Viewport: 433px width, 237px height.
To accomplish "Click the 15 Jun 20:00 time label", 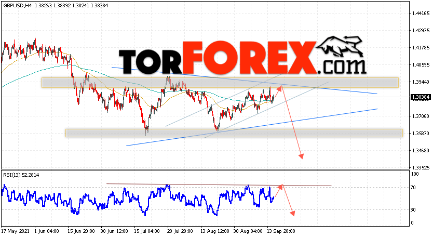I will [81, 231].
